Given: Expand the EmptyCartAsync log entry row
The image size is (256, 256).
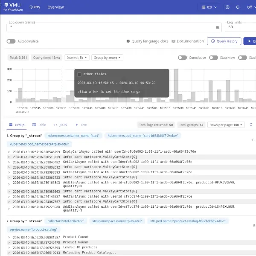Looking at the screenshot, I should 9,151.
